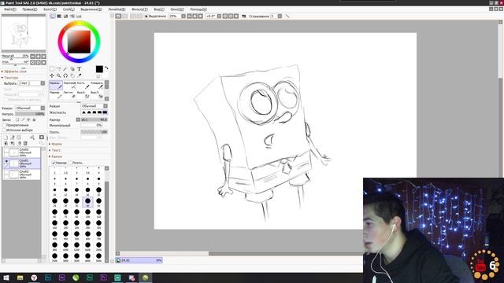Open the canvas zoom 25% dropdown

point(183,16)
